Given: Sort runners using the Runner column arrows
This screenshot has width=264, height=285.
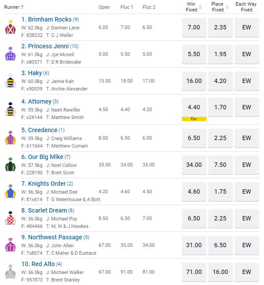Looking at the screenshot, I should pos(22,7).
